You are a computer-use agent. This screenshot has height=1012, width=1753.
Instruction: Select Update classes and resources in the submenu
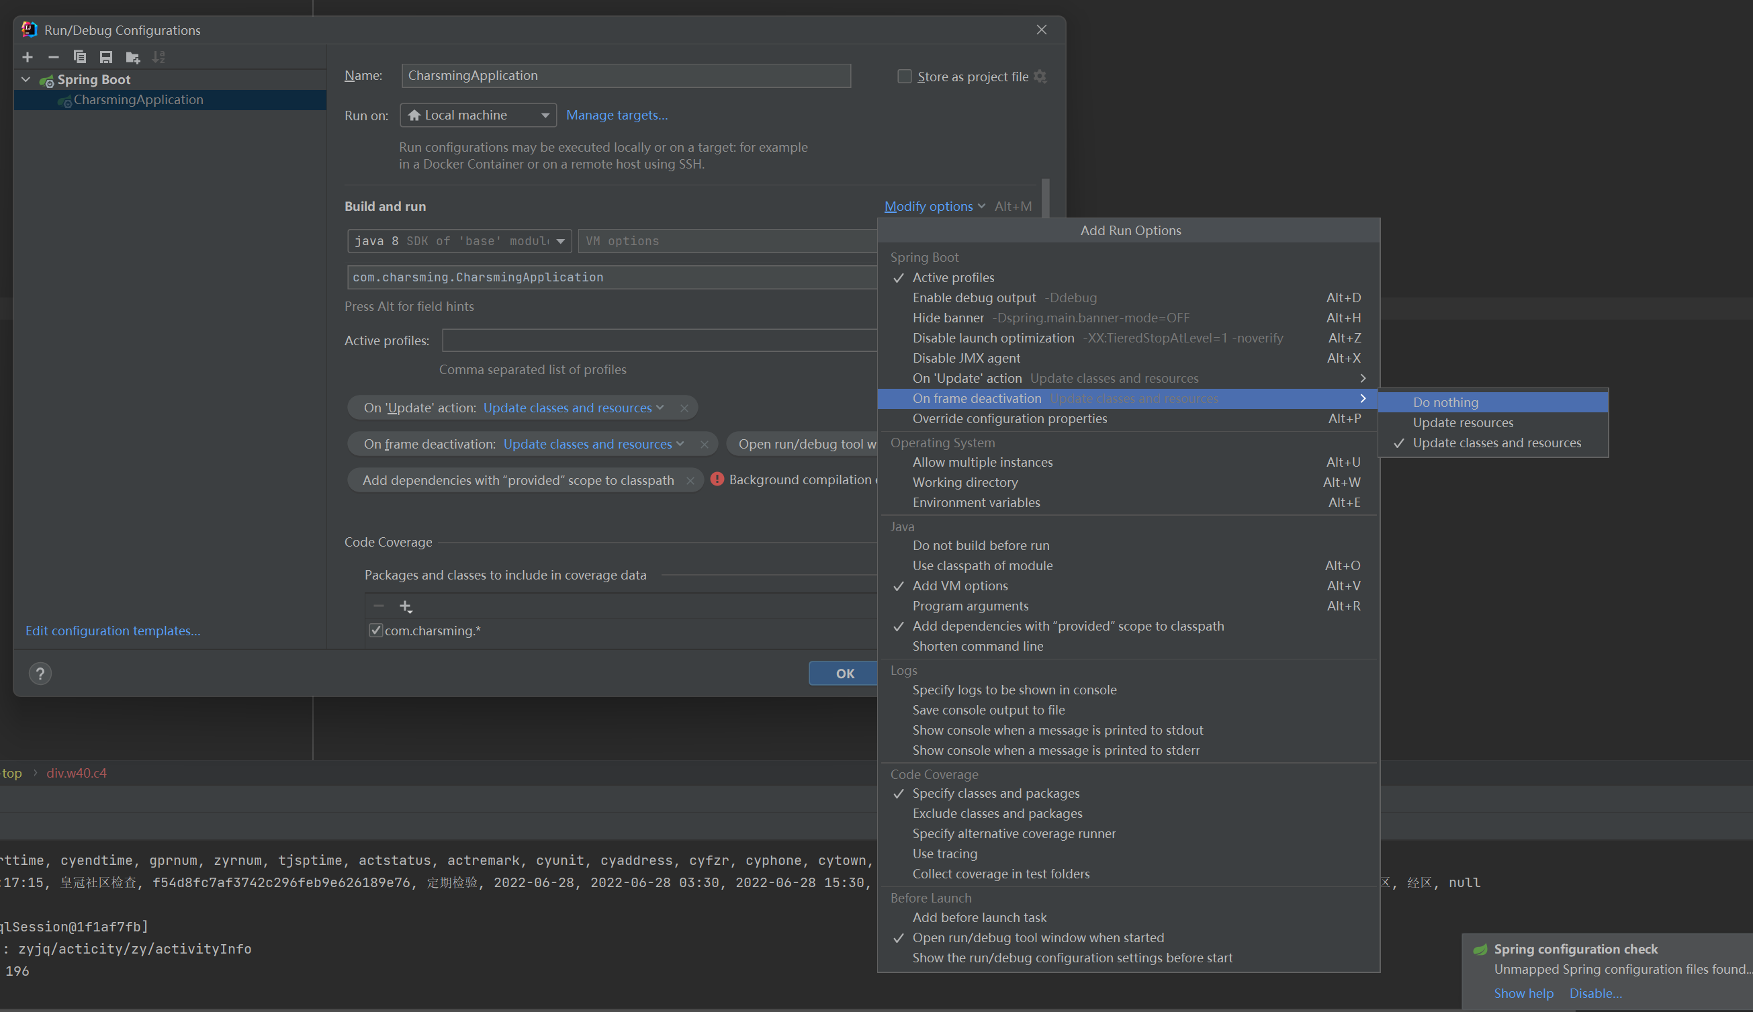(1493, 443)
